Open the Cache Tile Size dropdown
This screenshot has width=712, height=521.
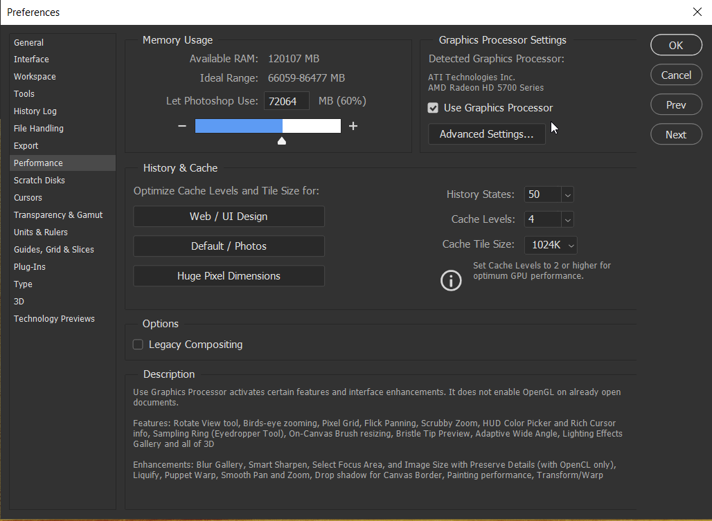pyautogui.click(x=570, y=244)
